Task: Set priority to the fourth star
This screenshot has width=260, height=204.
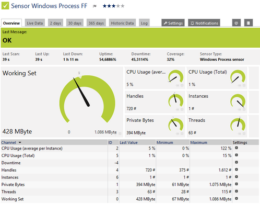Action: coord(118,6)
